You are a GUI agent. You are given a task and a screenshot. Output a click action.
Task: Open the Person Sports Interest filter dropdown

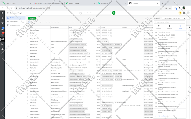pyautogui.click(x=172, y=18)
